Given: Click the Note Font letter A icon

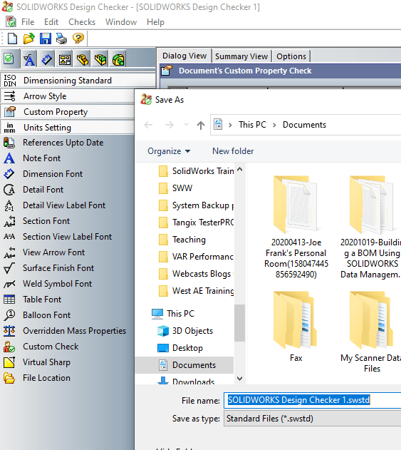Looking at the screenshot, I should pos(9,158).
